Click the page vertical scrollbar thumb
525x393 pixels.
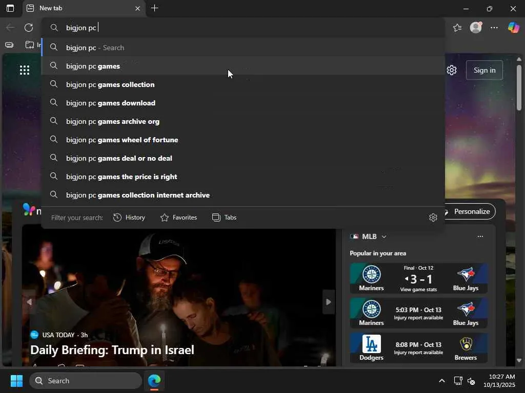click(519, 88)
